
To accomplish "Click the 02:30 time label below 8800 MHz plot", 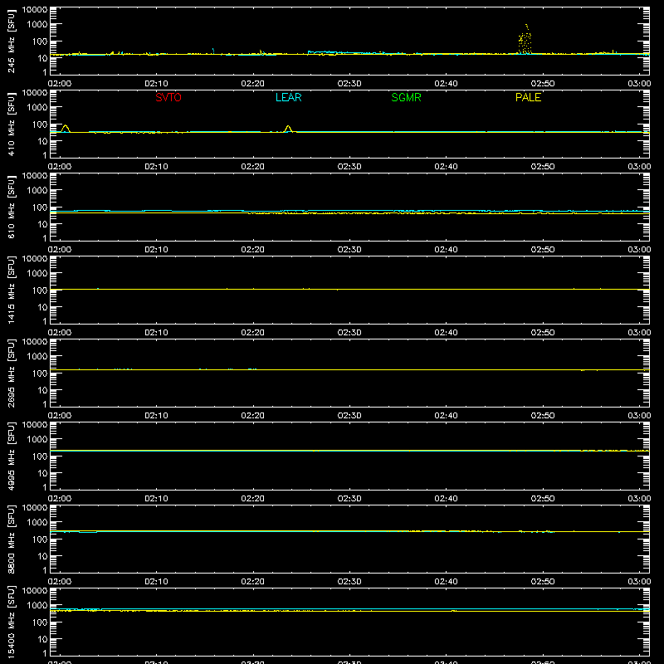I will tap(349, 582).
